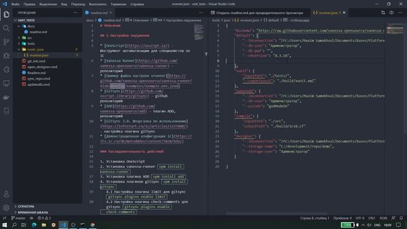This screenshot has height=229, width=407.
Task: Open updatedb.cmd in Explorer
Action: tap(38, 85)
